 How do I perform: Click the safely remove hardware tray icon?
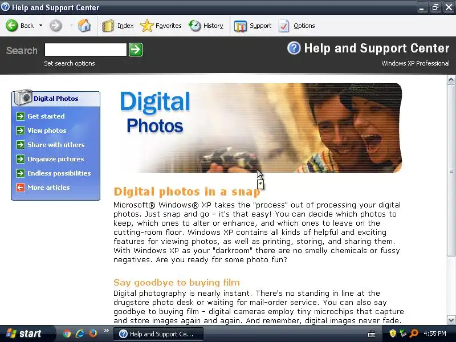(403, 333)
